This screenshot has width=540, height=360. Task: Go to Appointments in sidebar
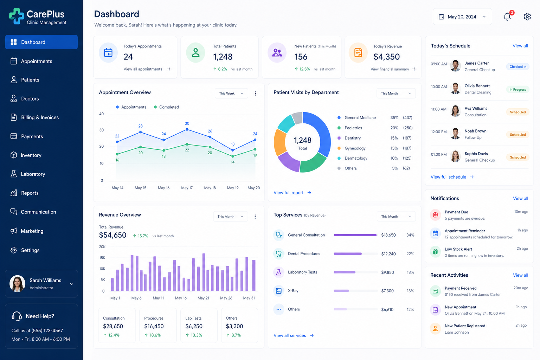pos(41,61)
